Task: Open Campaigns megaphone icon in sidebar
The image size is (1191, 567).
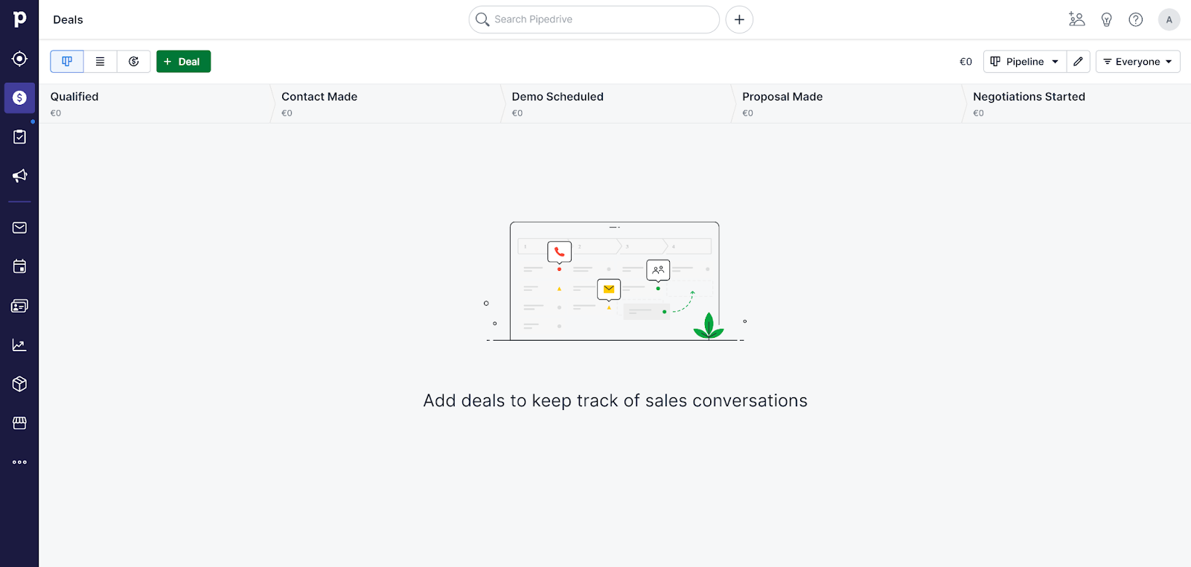Action: [19, 176]
